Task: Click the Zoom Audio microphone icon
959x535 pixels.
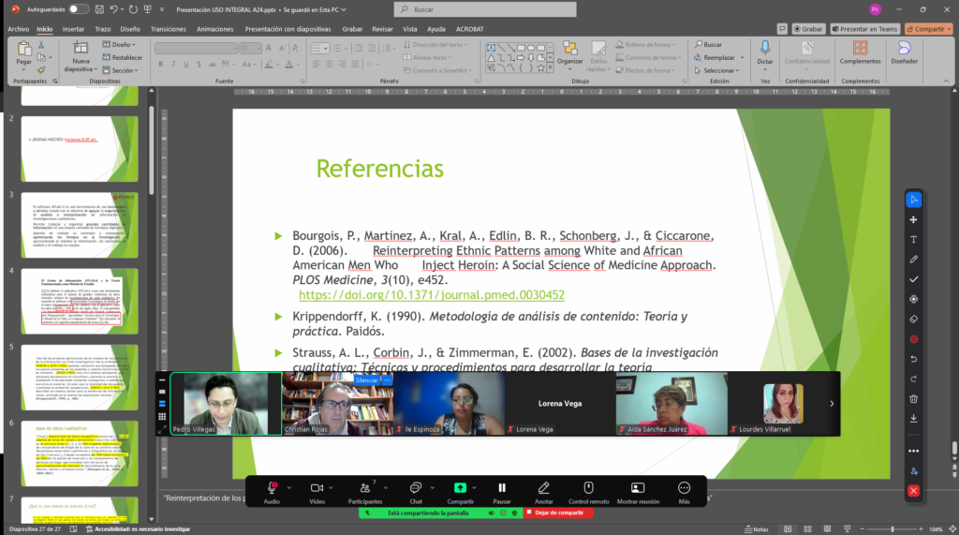Action: pyautogui.click(x=273, y=488)
